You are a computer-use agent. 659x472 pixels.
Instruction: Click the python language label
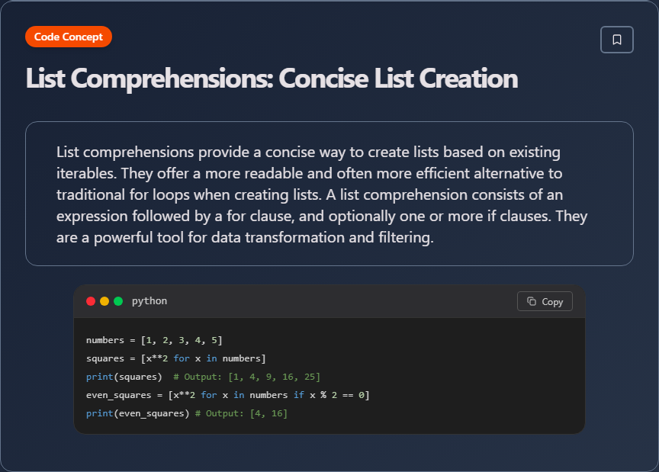click(x=149, y=301)
